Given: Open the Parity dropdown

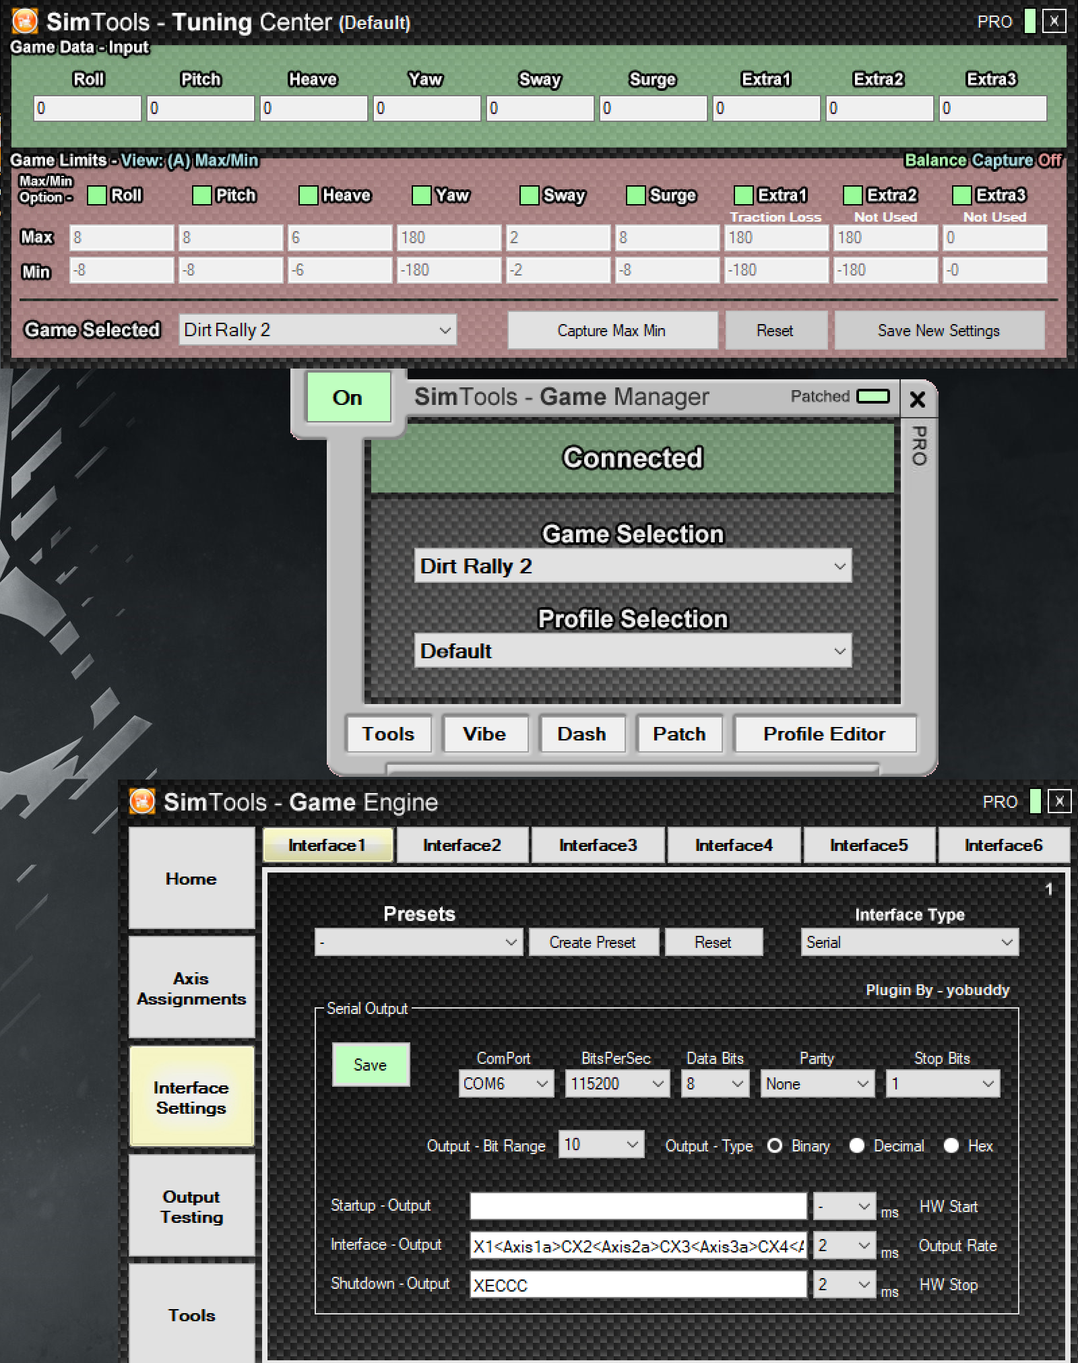Looking at the screenshot, I should [x=817, y=1083].
